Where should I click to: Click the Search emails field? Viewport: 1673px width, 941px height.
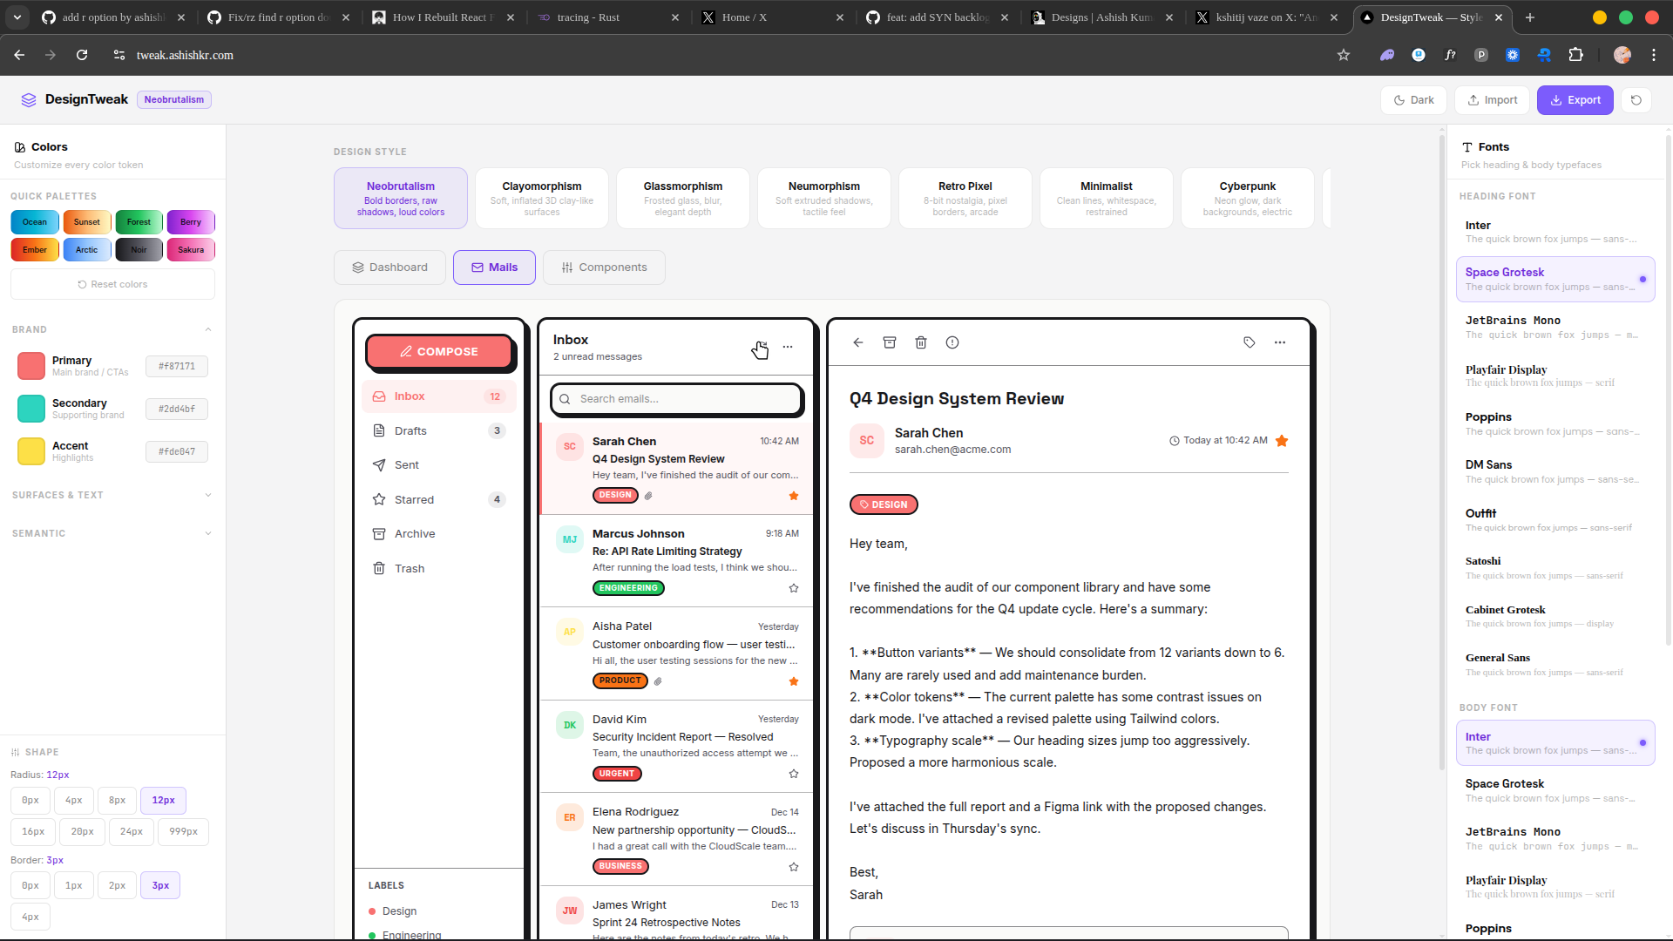[x=678, y=399]
